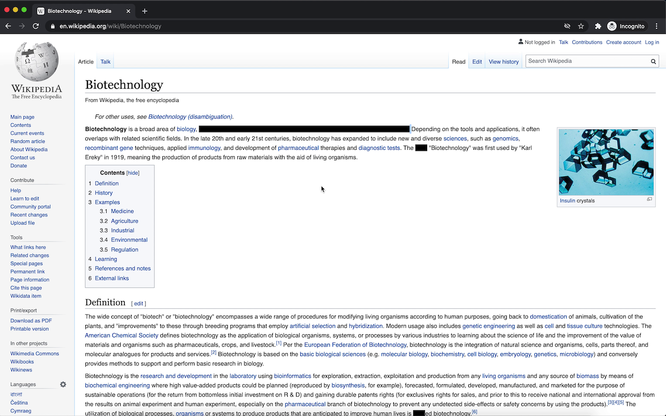Click the Wikidata item link
This screenshot has width=666, height=416.
[x=26, y=296]
